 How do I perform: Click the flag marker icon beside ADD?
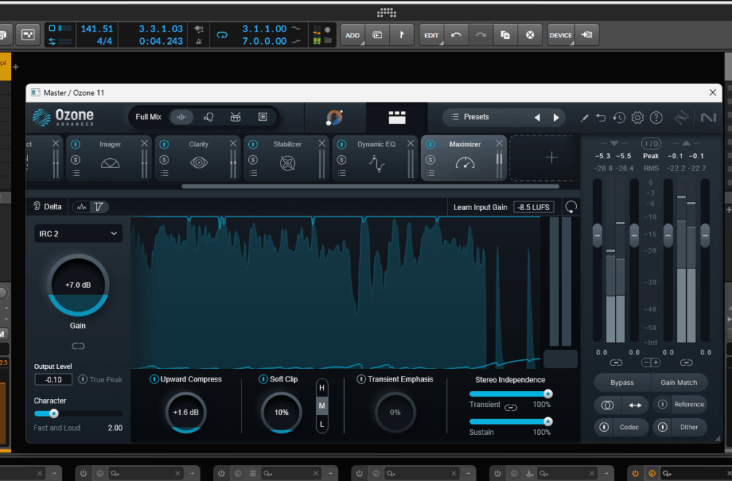coord(401,35)
